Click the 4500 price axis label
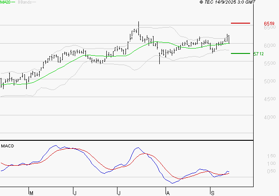279x196 pixels. (x=269, y=99)
